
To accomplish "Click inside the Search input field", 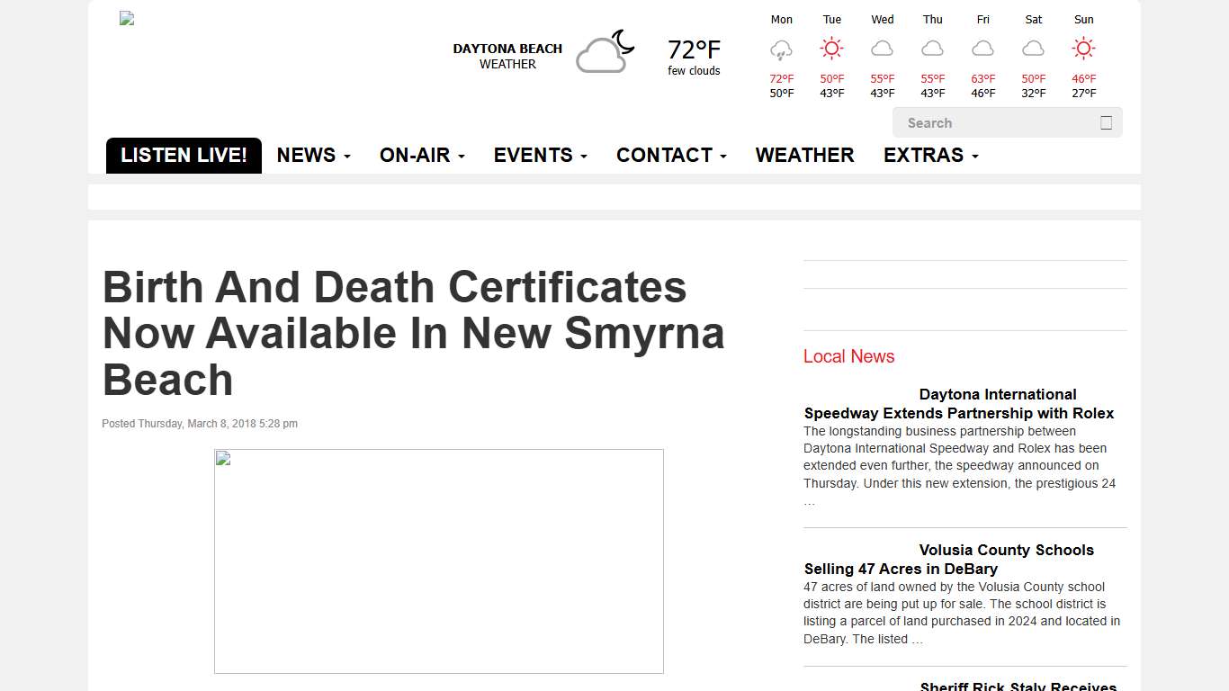I will [x=990, y=122].
